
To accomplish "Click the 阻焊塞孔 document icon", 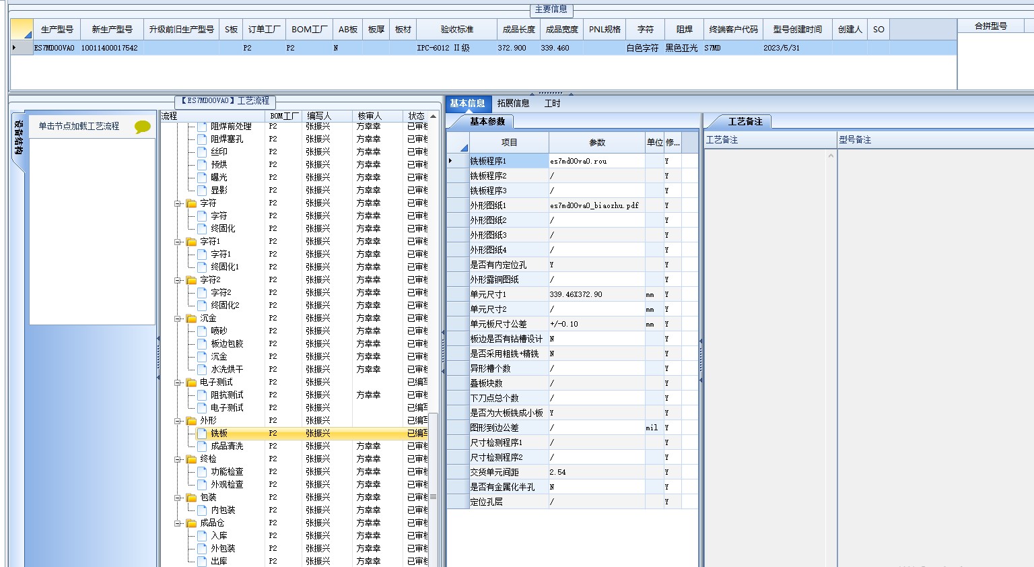I will coord(202,139).
